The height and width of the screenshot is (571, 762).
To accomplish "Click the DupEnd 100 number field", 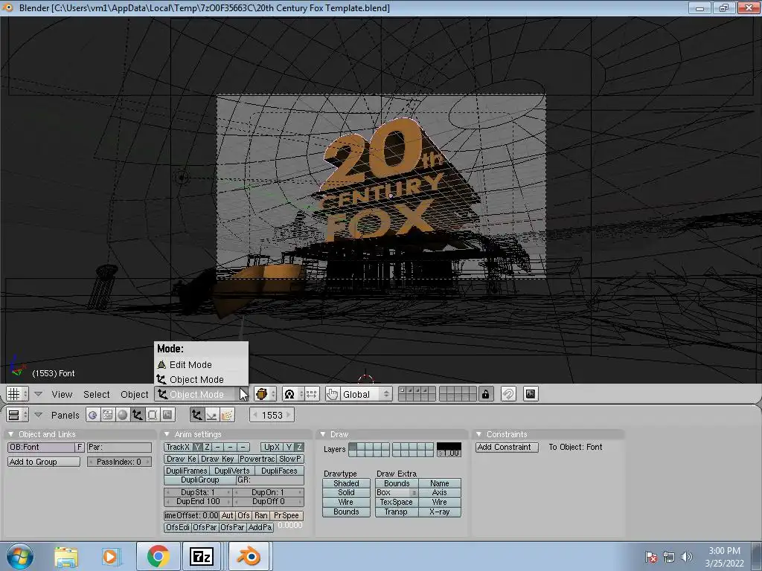I will pos(198,501).
